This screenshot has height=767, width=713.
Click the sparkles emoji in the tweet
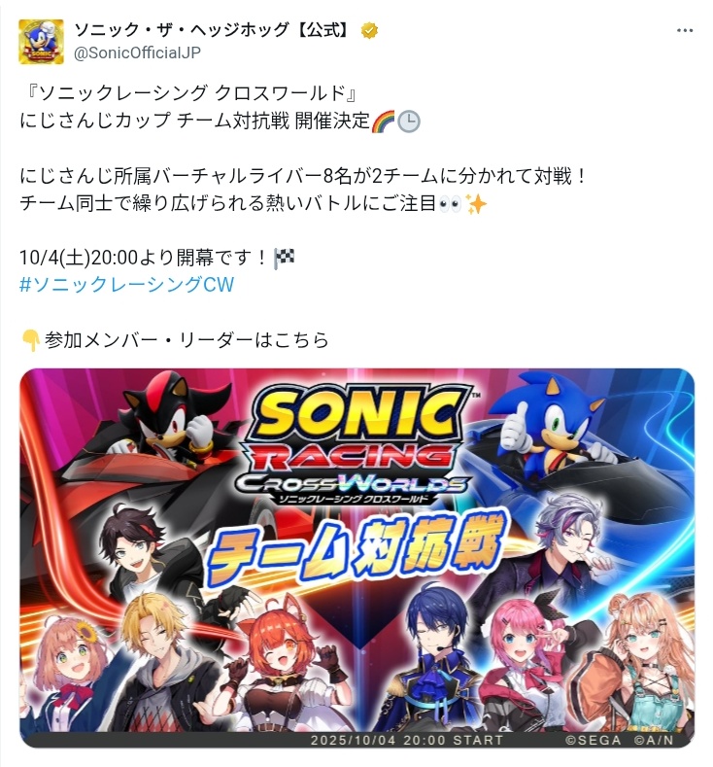476,203
